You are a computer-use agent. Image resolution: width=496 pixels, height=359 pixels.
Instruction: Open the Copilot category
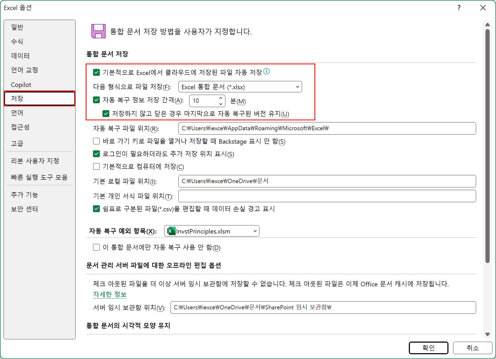point(40,85)
